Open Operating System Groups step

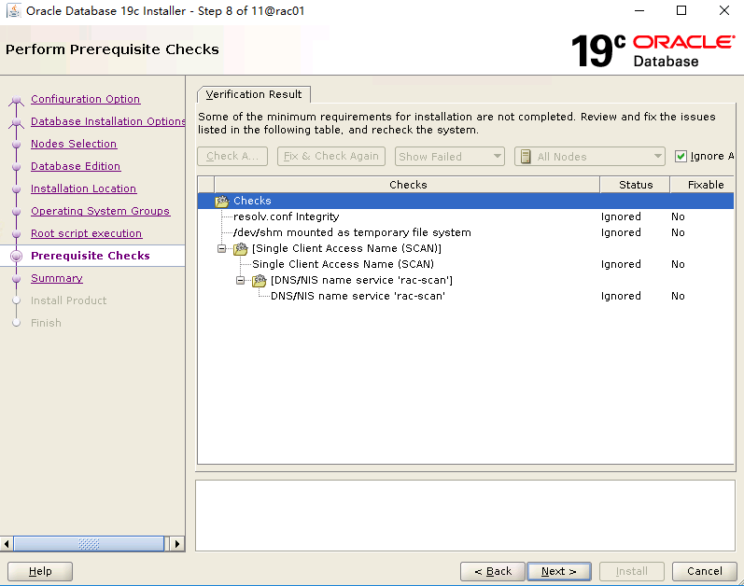pyautogui.click(x=100, y=211)
